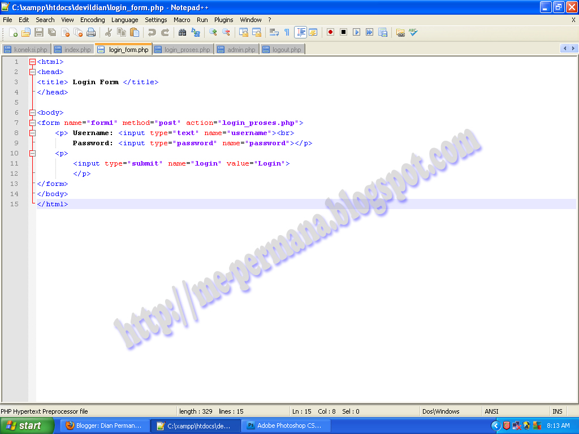The height and width of the screenshot is (434, 579).
Task: Collapse the head block fold marker
Action: click(x=32, y=71)
